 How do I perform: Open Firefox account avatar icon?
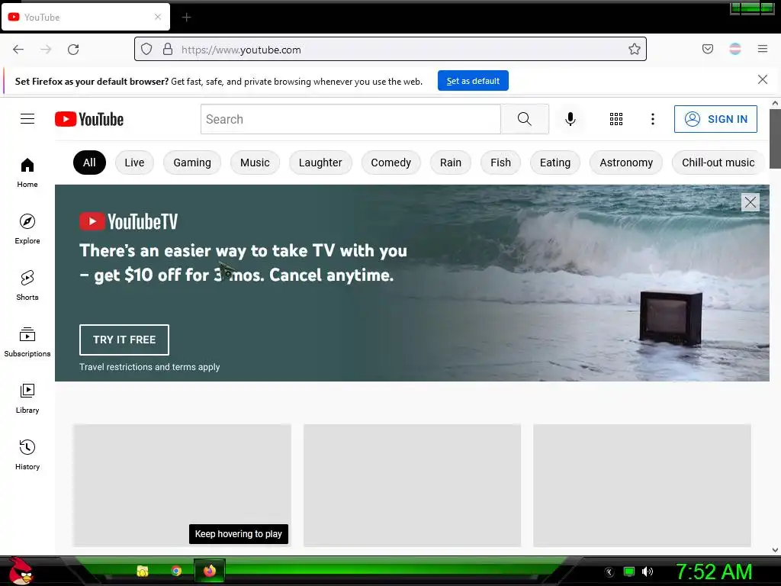point(735,49)
